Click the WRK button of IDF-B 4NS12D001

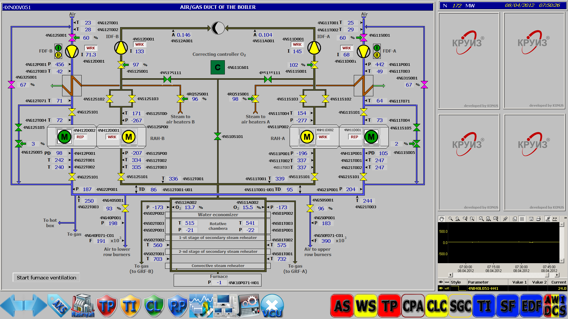(140, 44)
